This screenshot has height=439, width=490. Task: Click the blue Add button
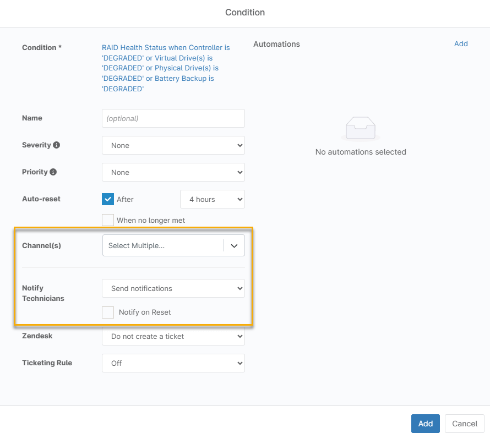point(425,424)
